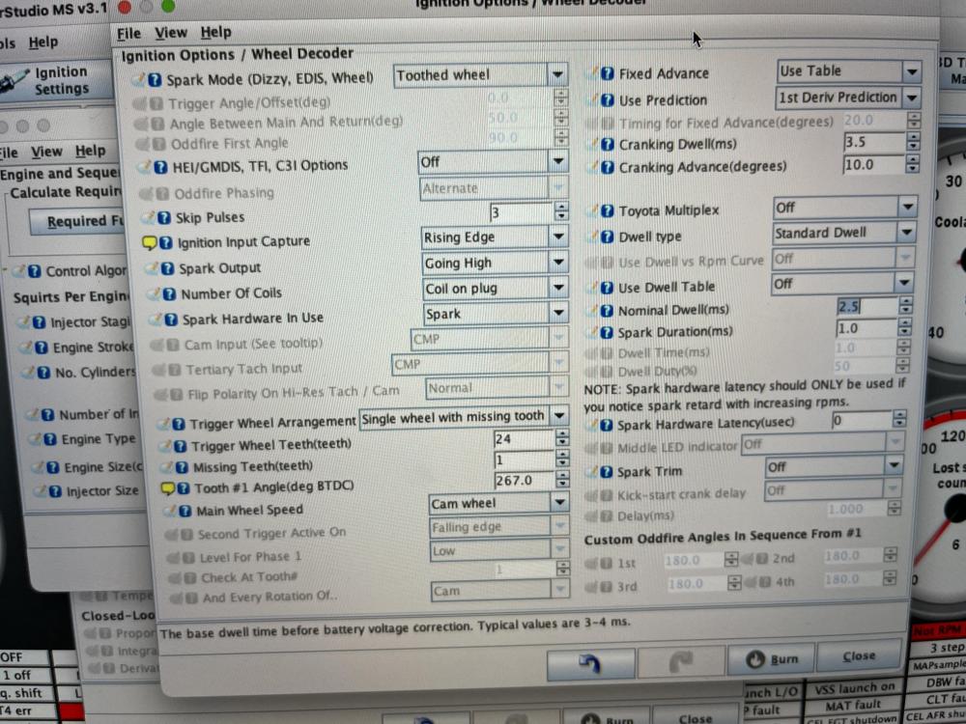This screenshot has height=724, width=966.
Task: Click help icon for Spark Output
Action: pyautogui.click(x=167, y=268)
